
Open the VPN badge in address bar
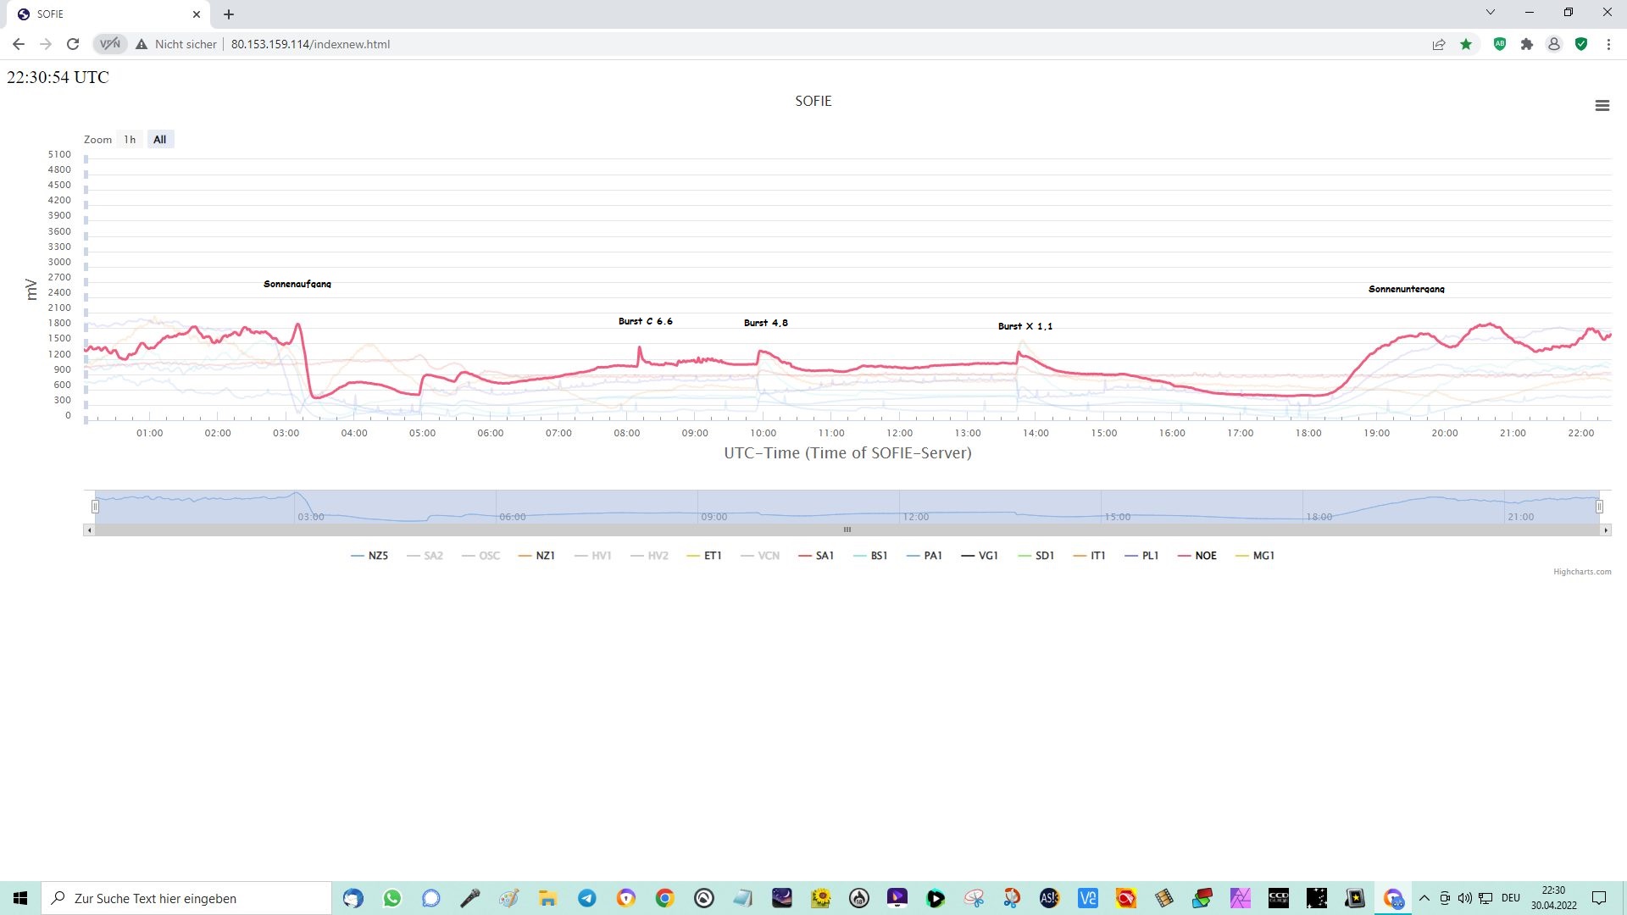110,44
